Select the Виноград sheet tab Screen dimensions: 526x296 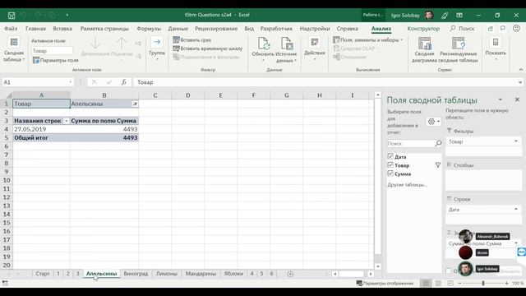click(x=136, y=274)
